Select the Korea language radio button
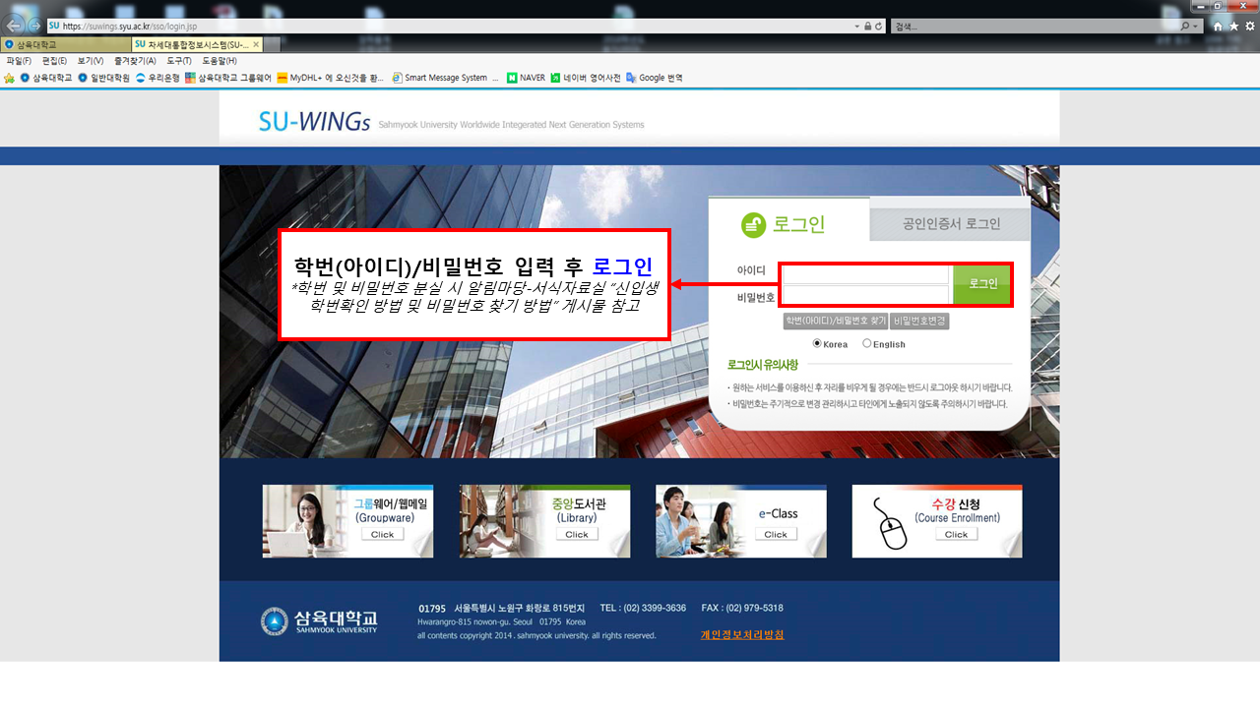This screenshot has height=708, width=1260. point(817,343)
